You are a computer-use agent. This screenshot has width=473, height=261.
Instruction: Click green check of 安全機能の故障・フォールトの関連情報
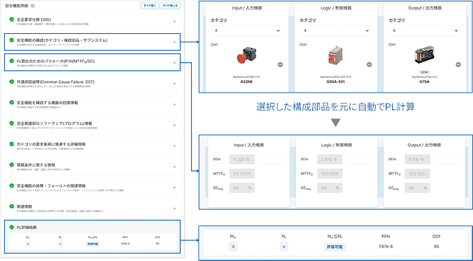tap(11, 185)
